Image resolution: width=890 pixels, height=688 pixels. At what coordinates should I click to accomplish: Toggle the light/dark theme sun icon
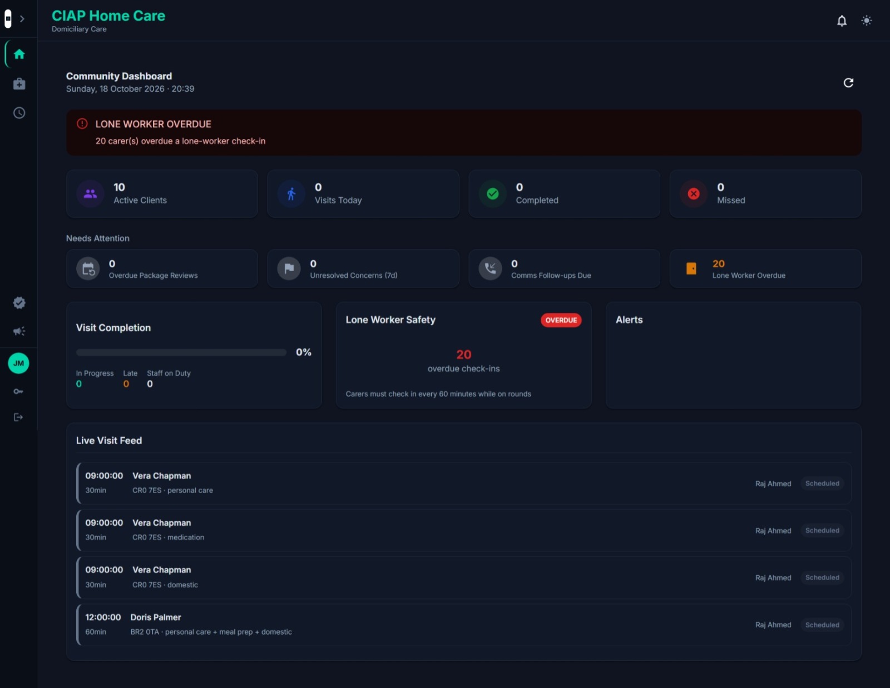pos(867,21)
